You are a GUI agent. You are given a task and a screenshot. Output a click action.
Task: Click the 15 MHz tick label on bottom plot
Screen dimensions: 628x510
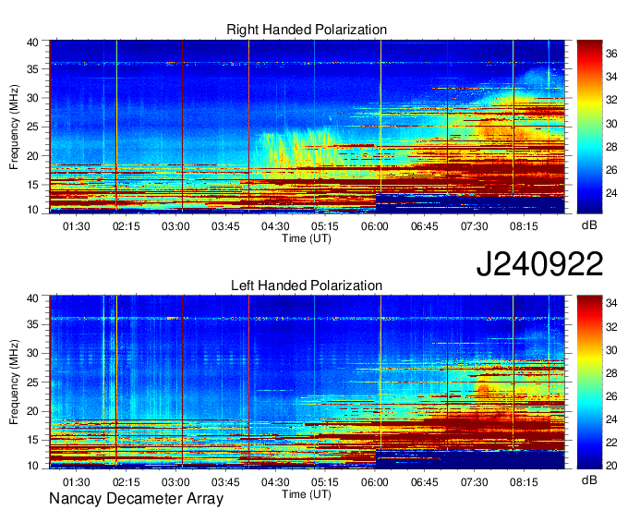coord(33,441)
